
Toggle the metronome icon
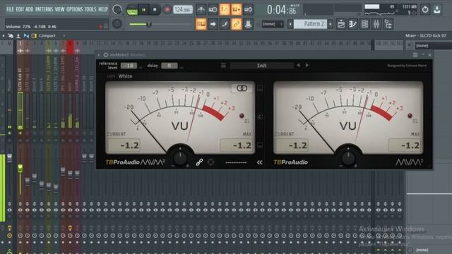(x=201, y=10)
